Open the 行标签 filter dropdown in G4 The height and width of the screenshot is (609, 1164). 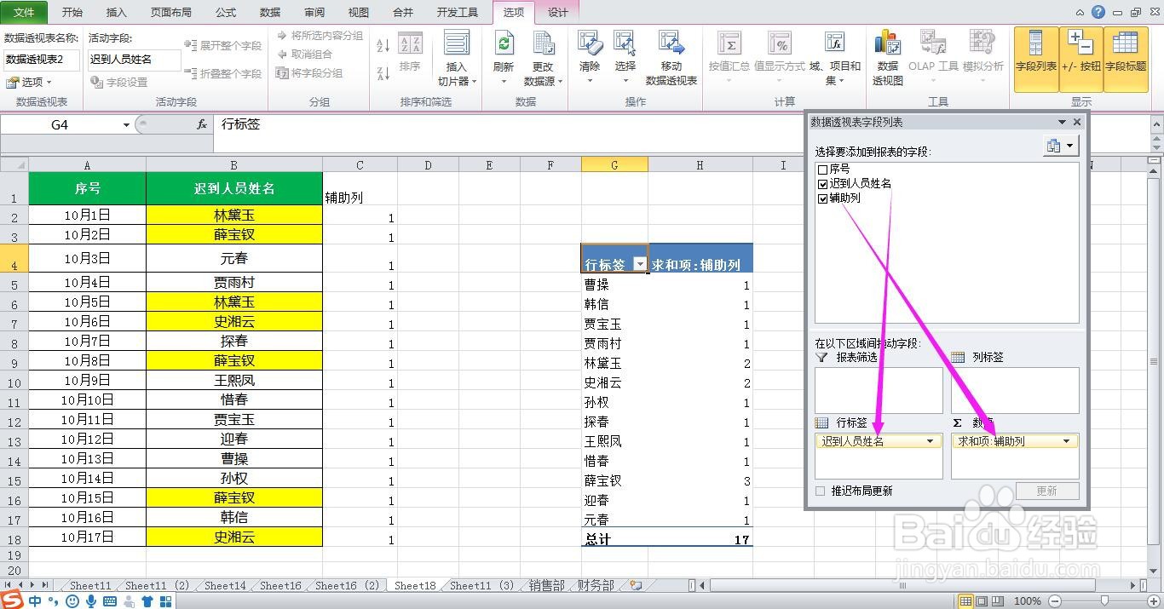point(640,264)
